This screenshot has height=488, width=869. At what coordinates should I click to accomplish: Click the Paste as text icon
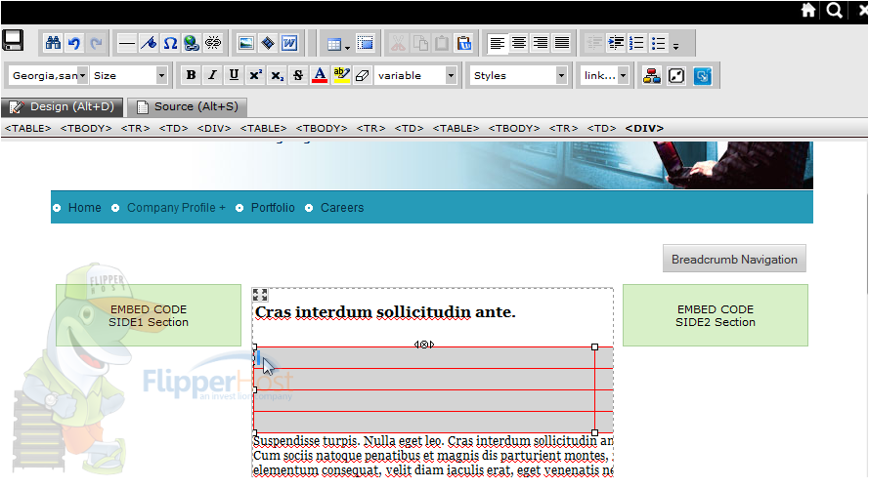point(464,43)
